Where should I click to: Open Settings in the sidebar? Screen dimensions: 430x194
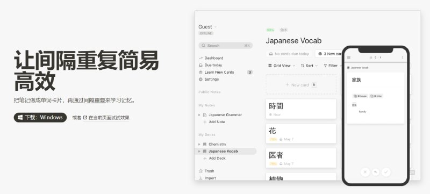tap(211, 79)
